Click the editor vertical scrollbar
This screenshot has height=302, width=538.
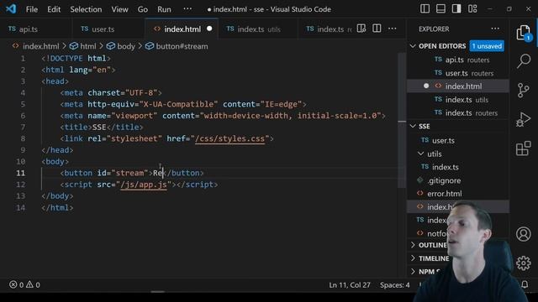coord(402,120)
